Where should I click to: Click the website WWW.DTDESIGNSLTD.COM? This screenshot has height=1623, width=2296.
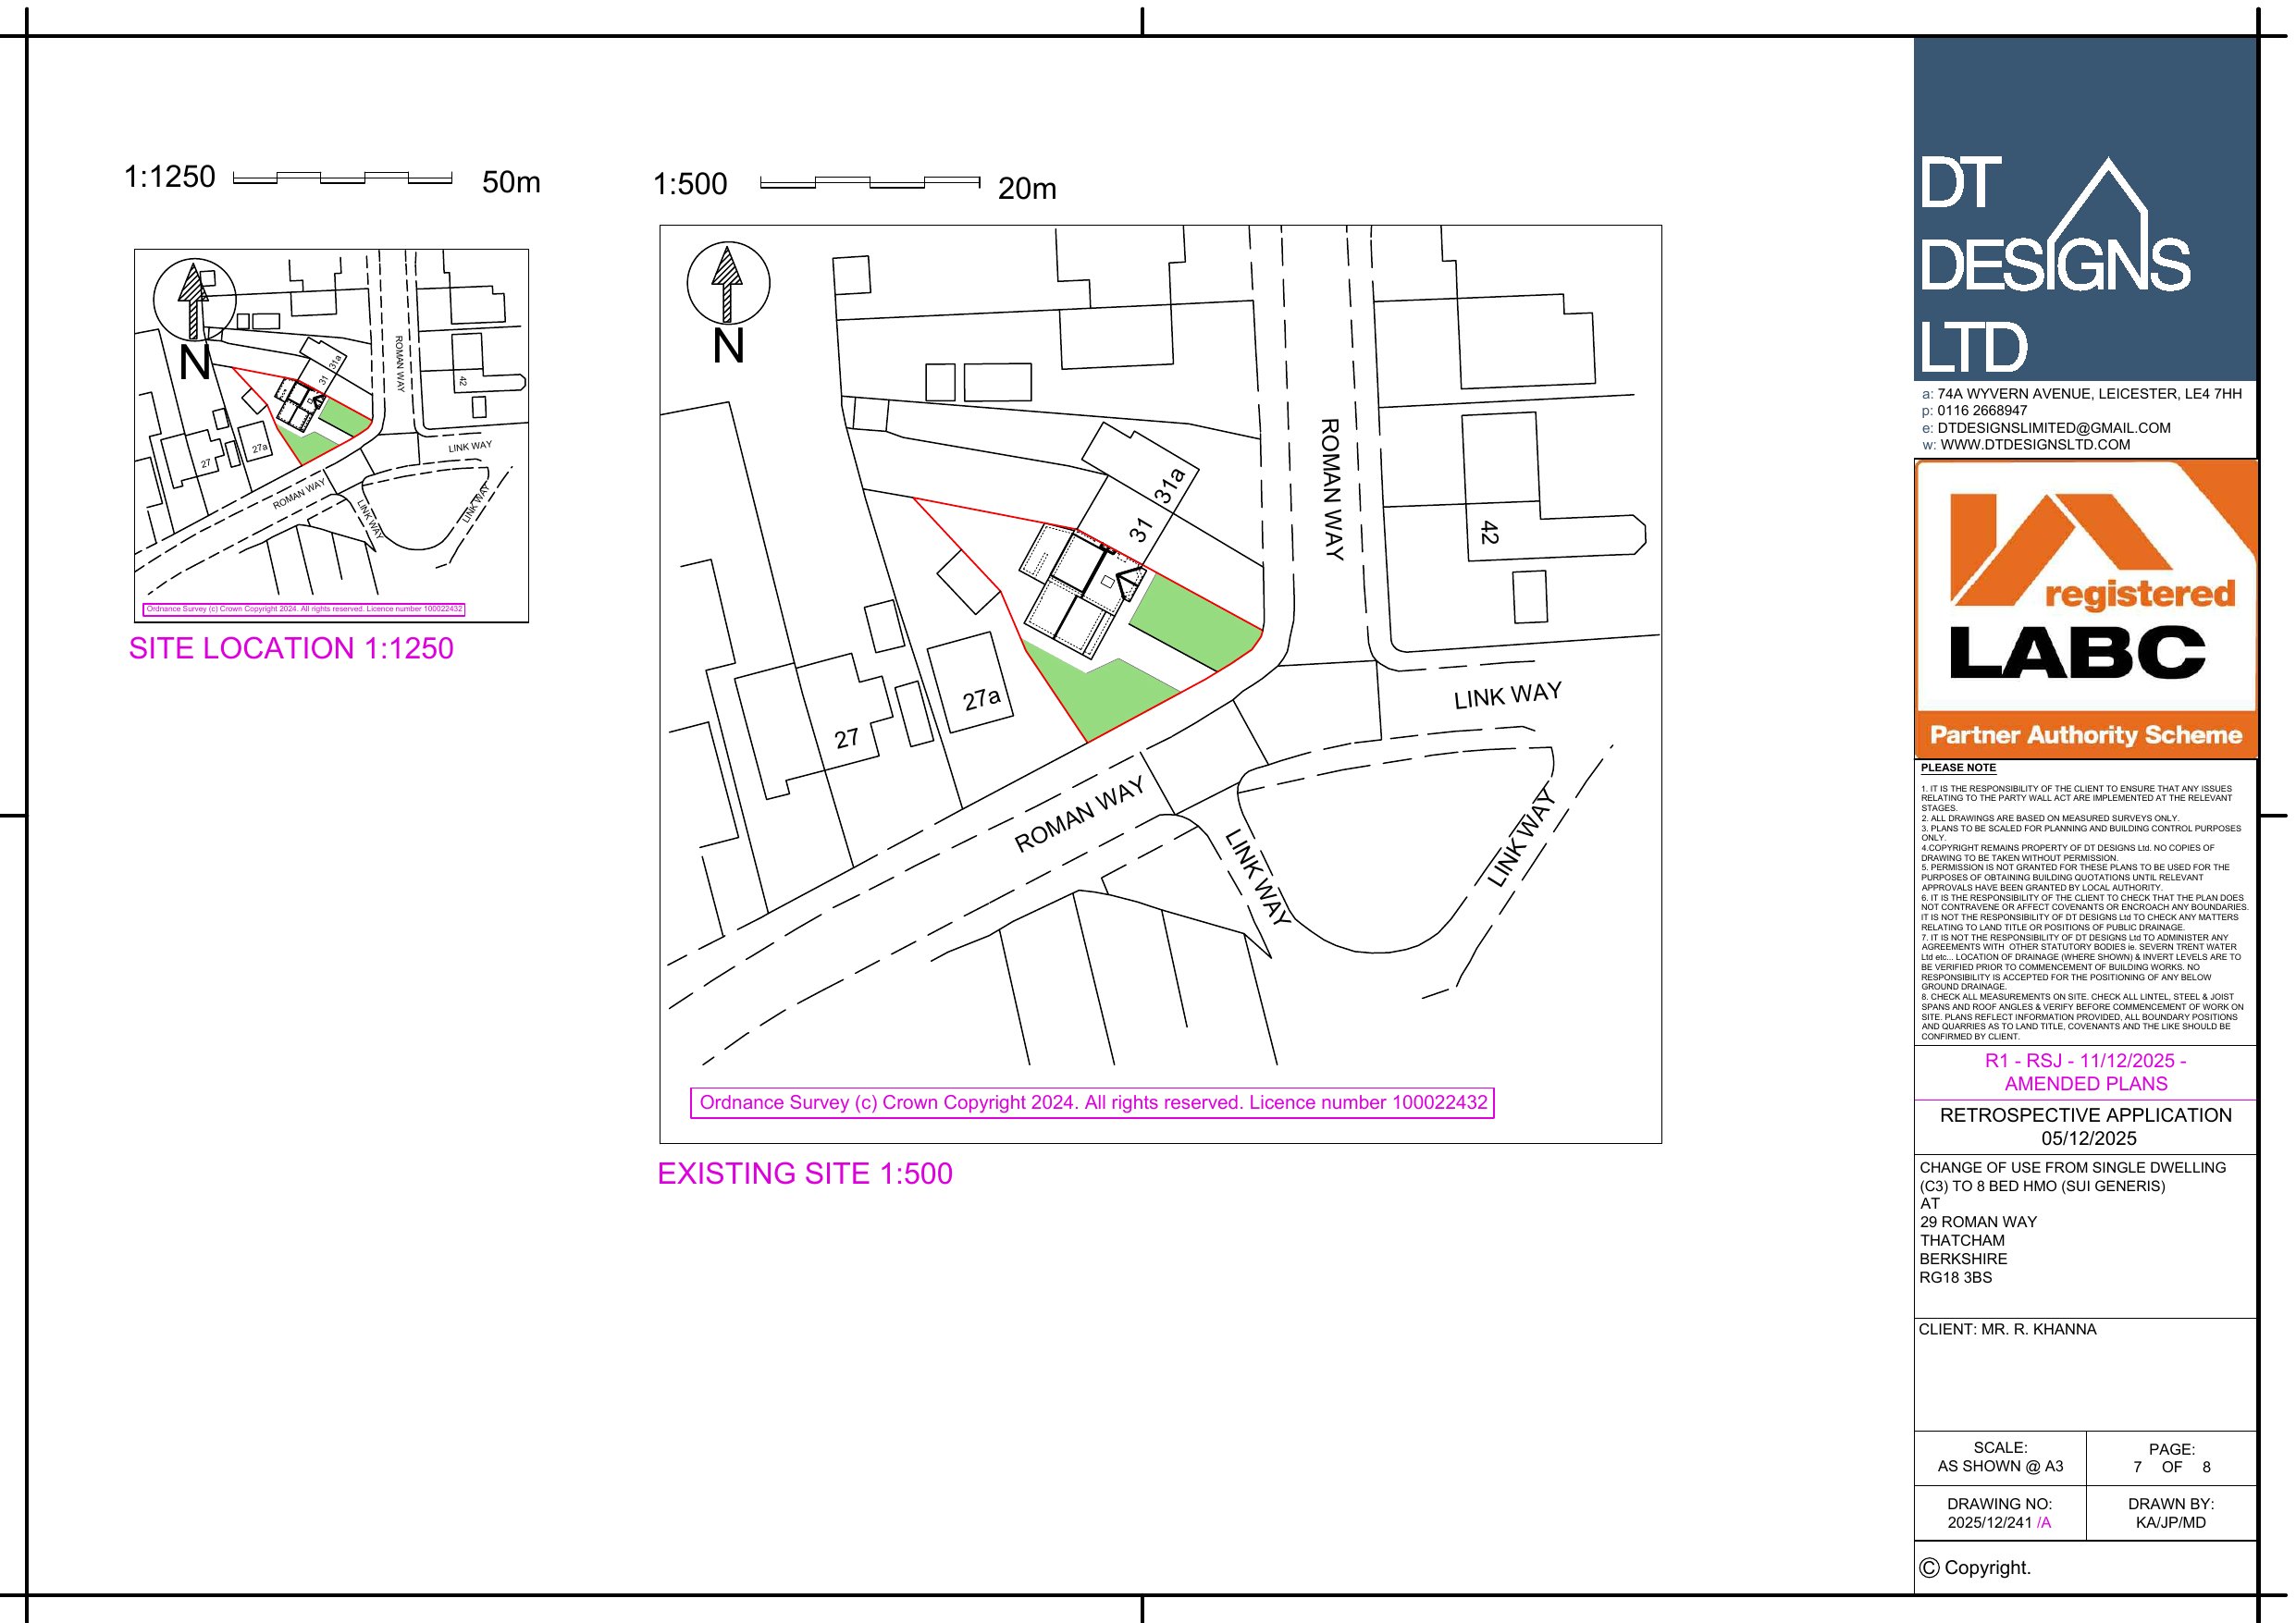(2034, 445)
